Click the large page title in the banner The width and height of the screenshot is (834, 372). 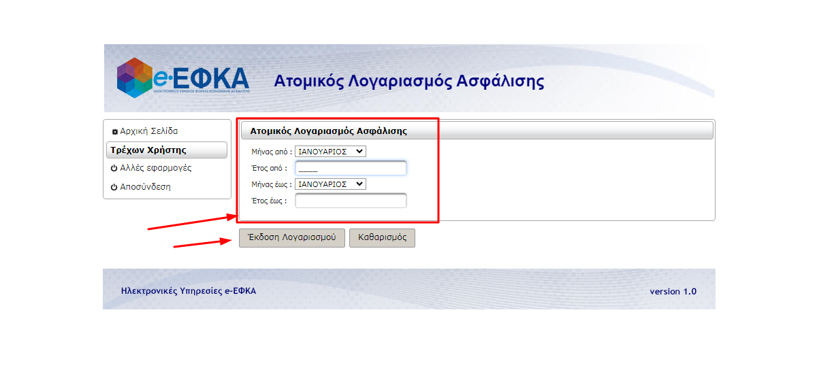click(x=408, y=82)
